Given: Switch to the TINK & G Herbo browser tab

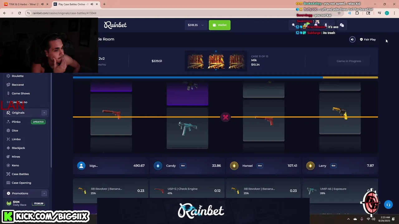Looking at the screenshot, I should point(26,4).
